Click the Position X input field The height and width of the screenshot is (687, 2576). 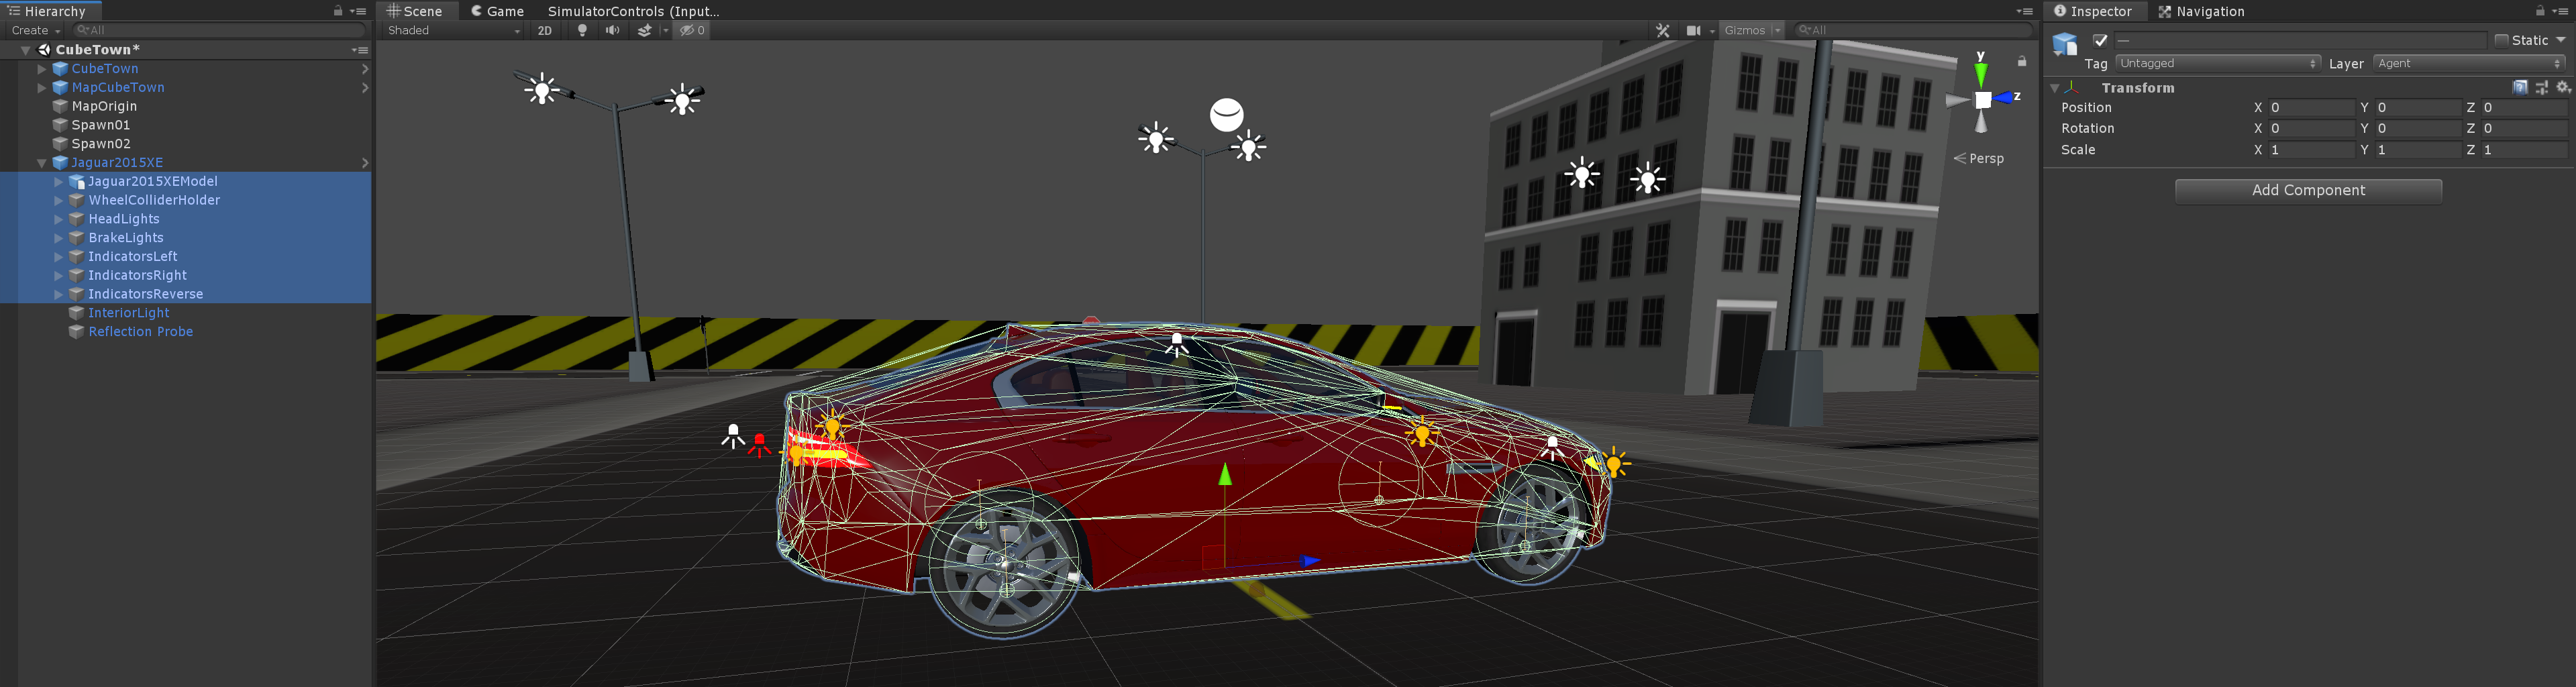[2311, 108]
